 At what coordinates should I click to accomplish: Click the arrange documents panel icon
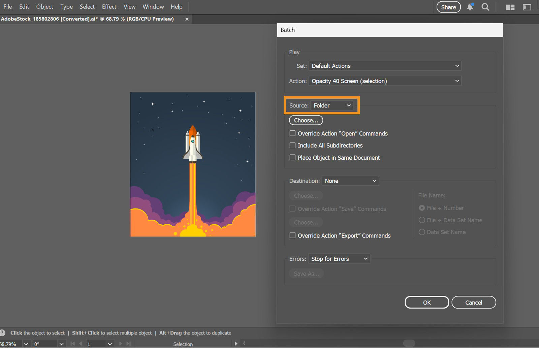tap(510, 7)
